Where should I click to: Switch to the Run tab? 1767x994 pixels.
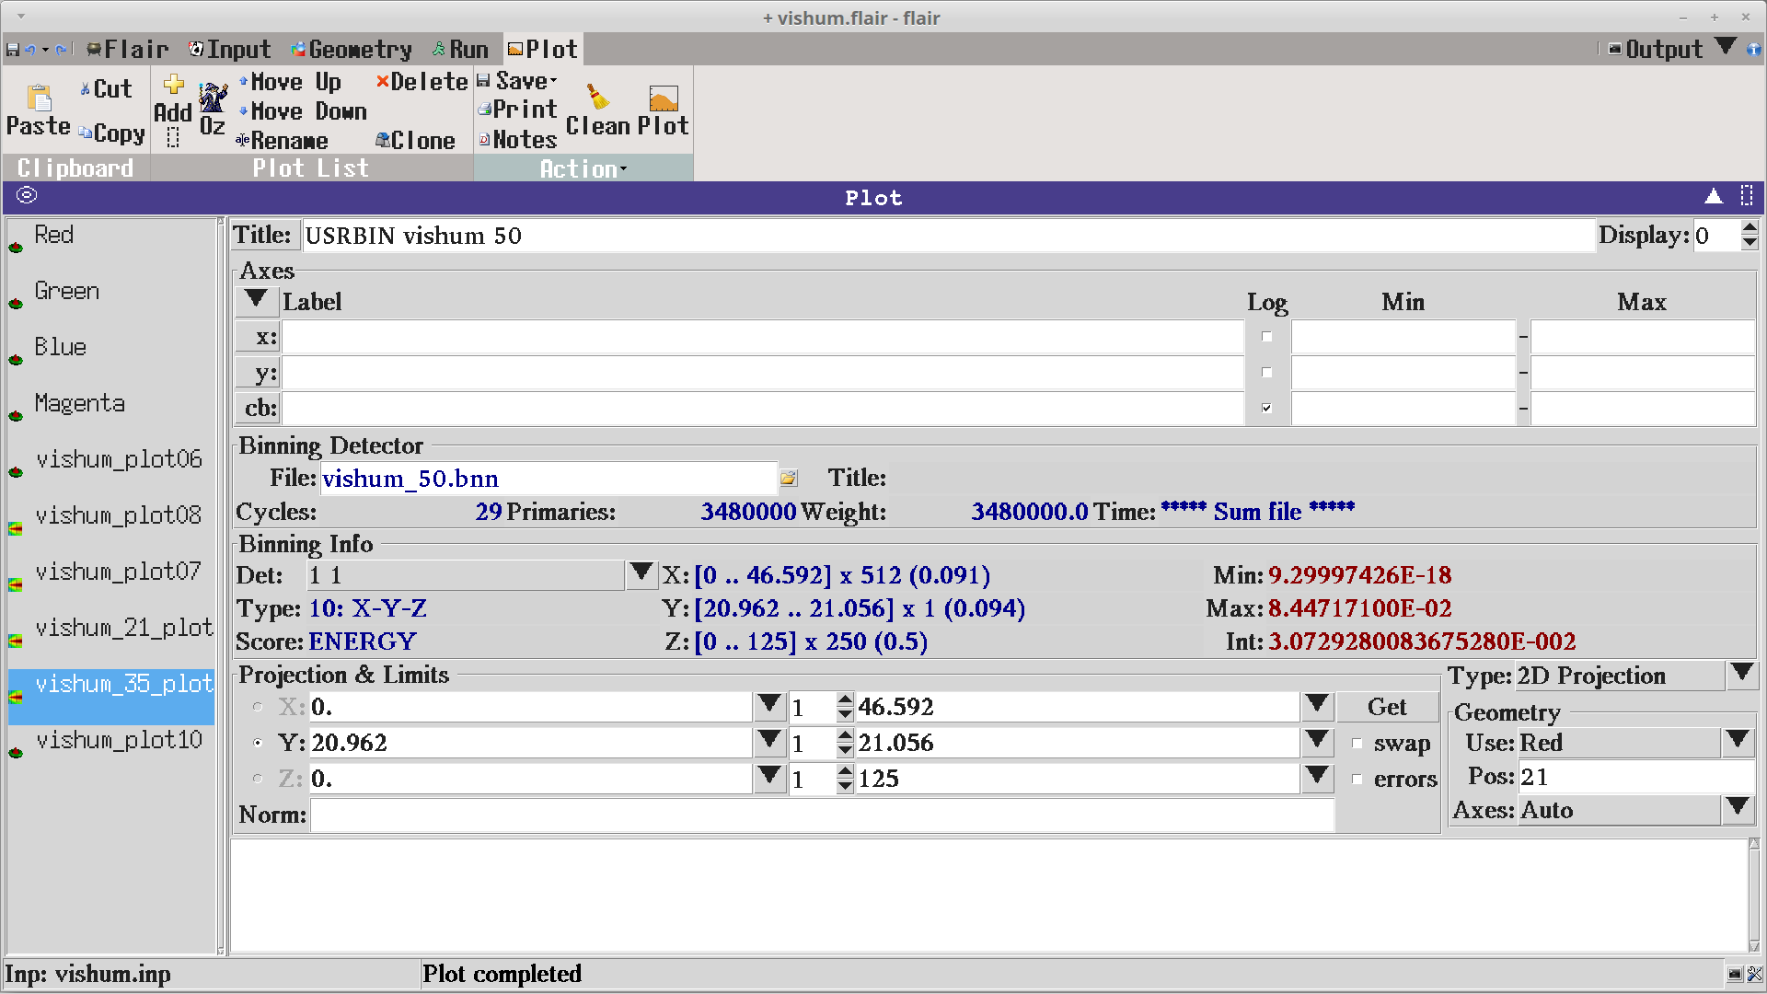(x=460, y=50)
